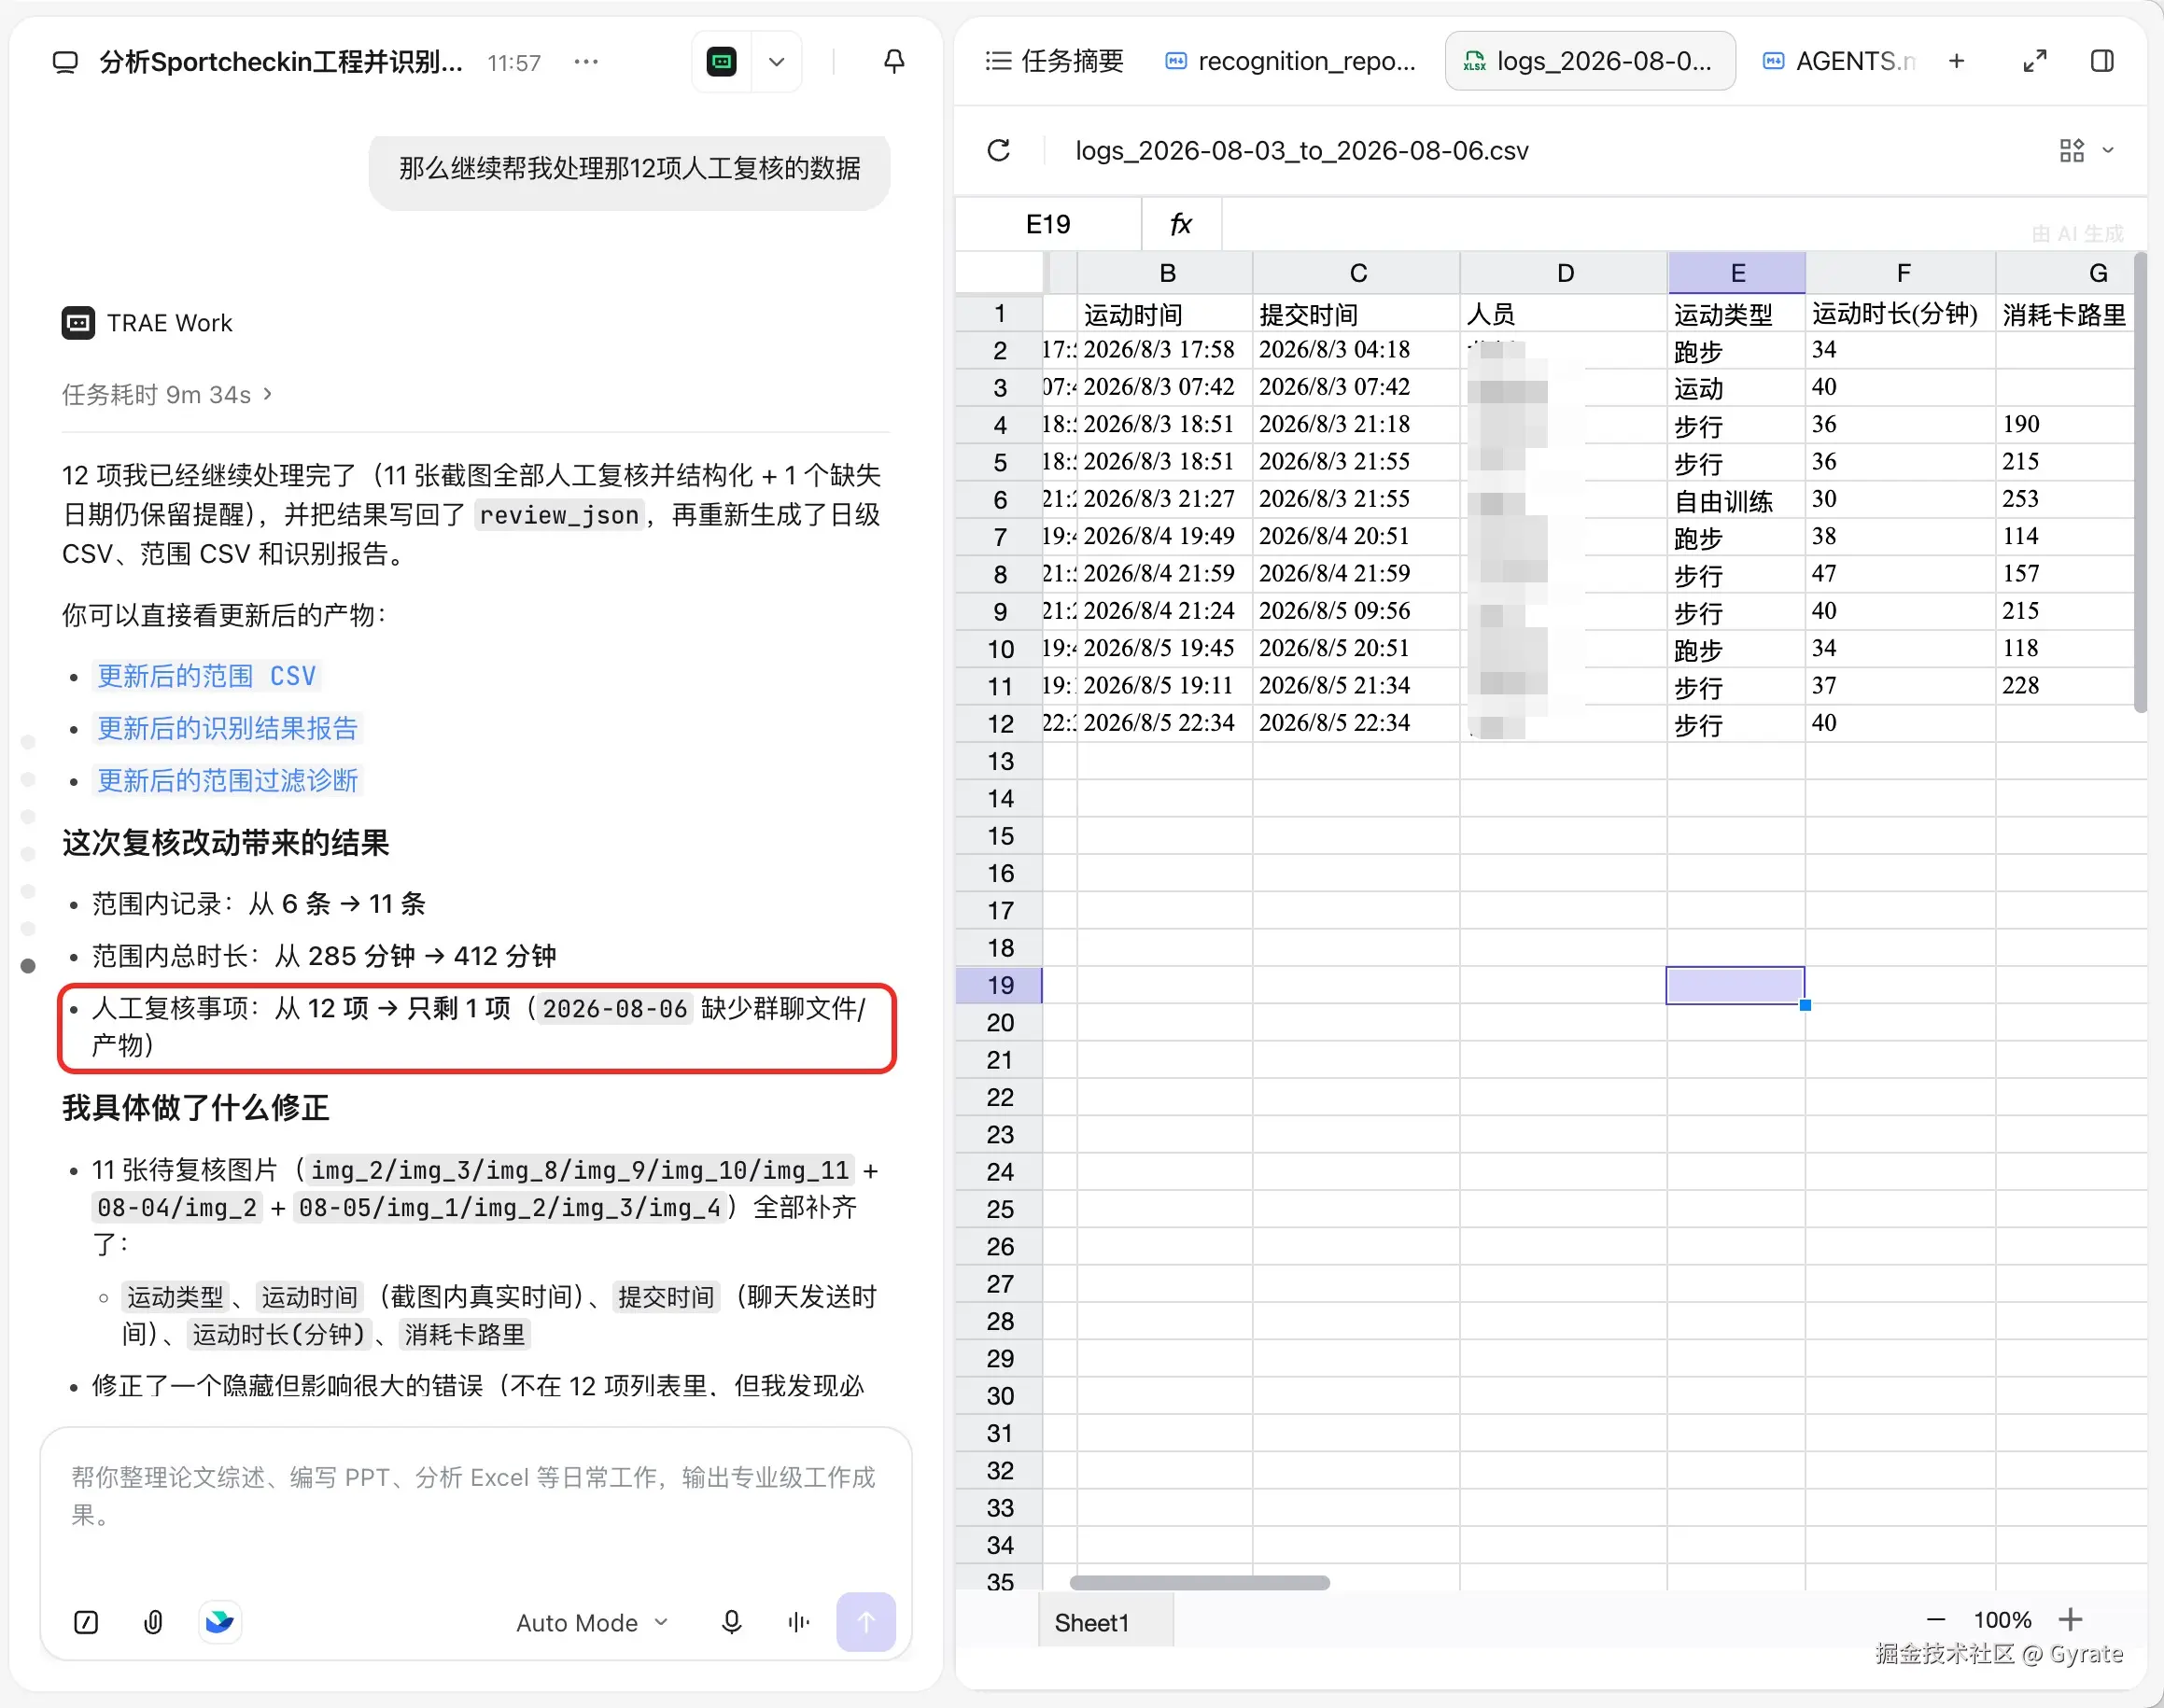The height and width of the screenshot is (1708, 2164).
Task: Expand the preview panel to fullscreen
Action: click(x=2035, y=61)
